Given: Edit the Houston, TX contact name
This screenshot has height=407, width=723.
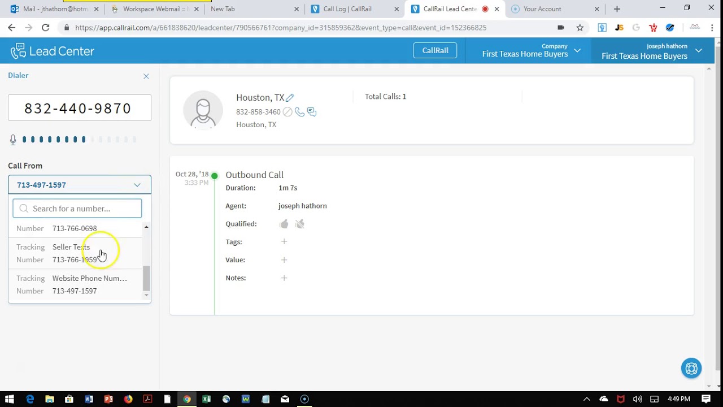Looking at the screenshot, I should point(290,98).
